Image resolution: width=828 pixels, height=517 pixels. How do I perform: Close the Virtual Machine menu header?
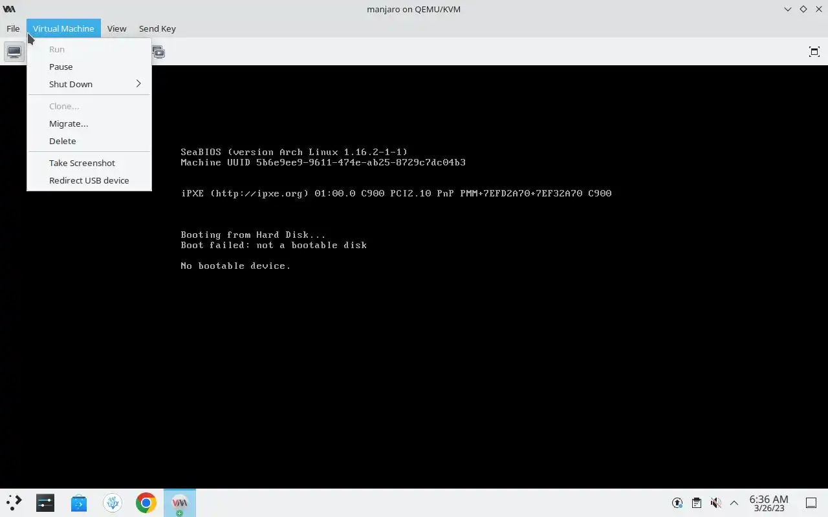[63, 28]
